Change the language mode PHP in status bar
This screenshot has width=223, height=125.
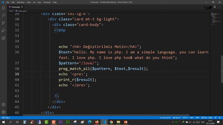pos(197,118)
